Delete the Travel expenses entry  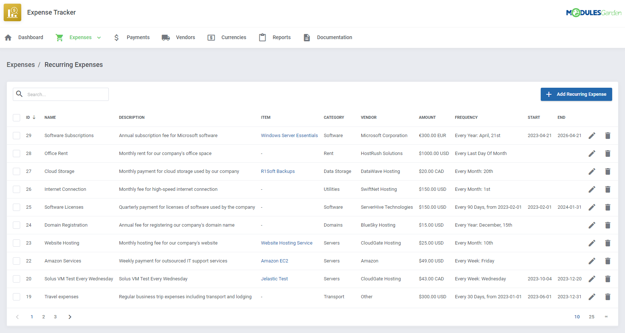608,296
